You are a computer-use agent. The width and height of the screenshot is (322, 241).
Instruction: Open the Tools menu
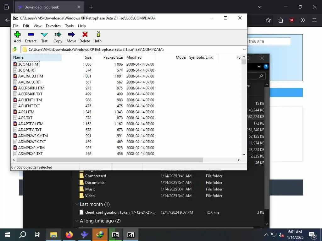[69, 26]
